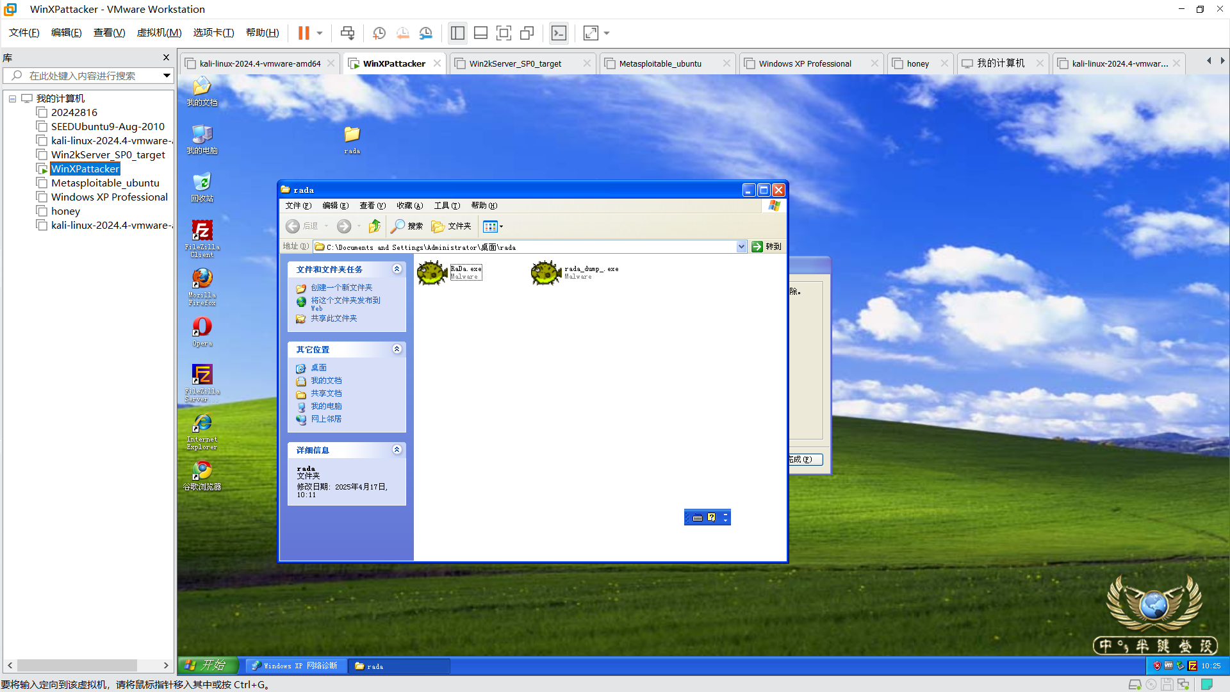
Task: Select the RaDa.exe malware file icon
Action: [432, 273]
